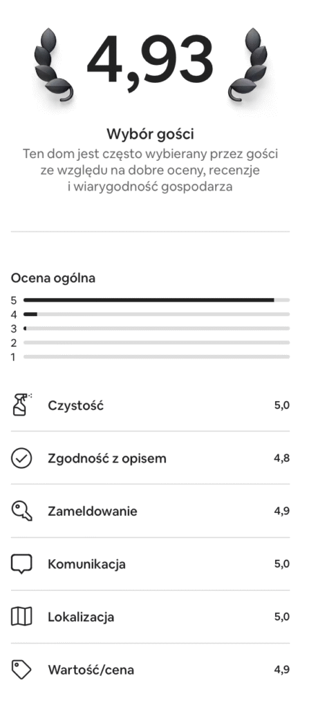Click the price tag Wartość/cena icon
Viewport: 309px width, 707px height.
tap(21, 670)
